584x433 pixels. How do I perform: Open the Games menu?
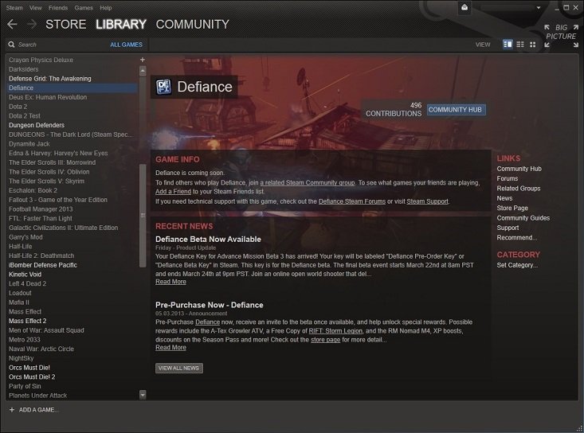tap(84, 7)
